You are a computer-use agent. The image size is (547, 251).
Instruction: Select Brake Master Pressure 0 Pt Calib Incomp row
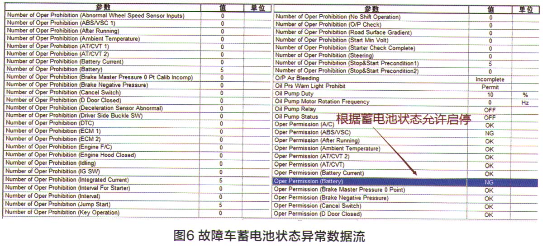[x=138, y=78]
